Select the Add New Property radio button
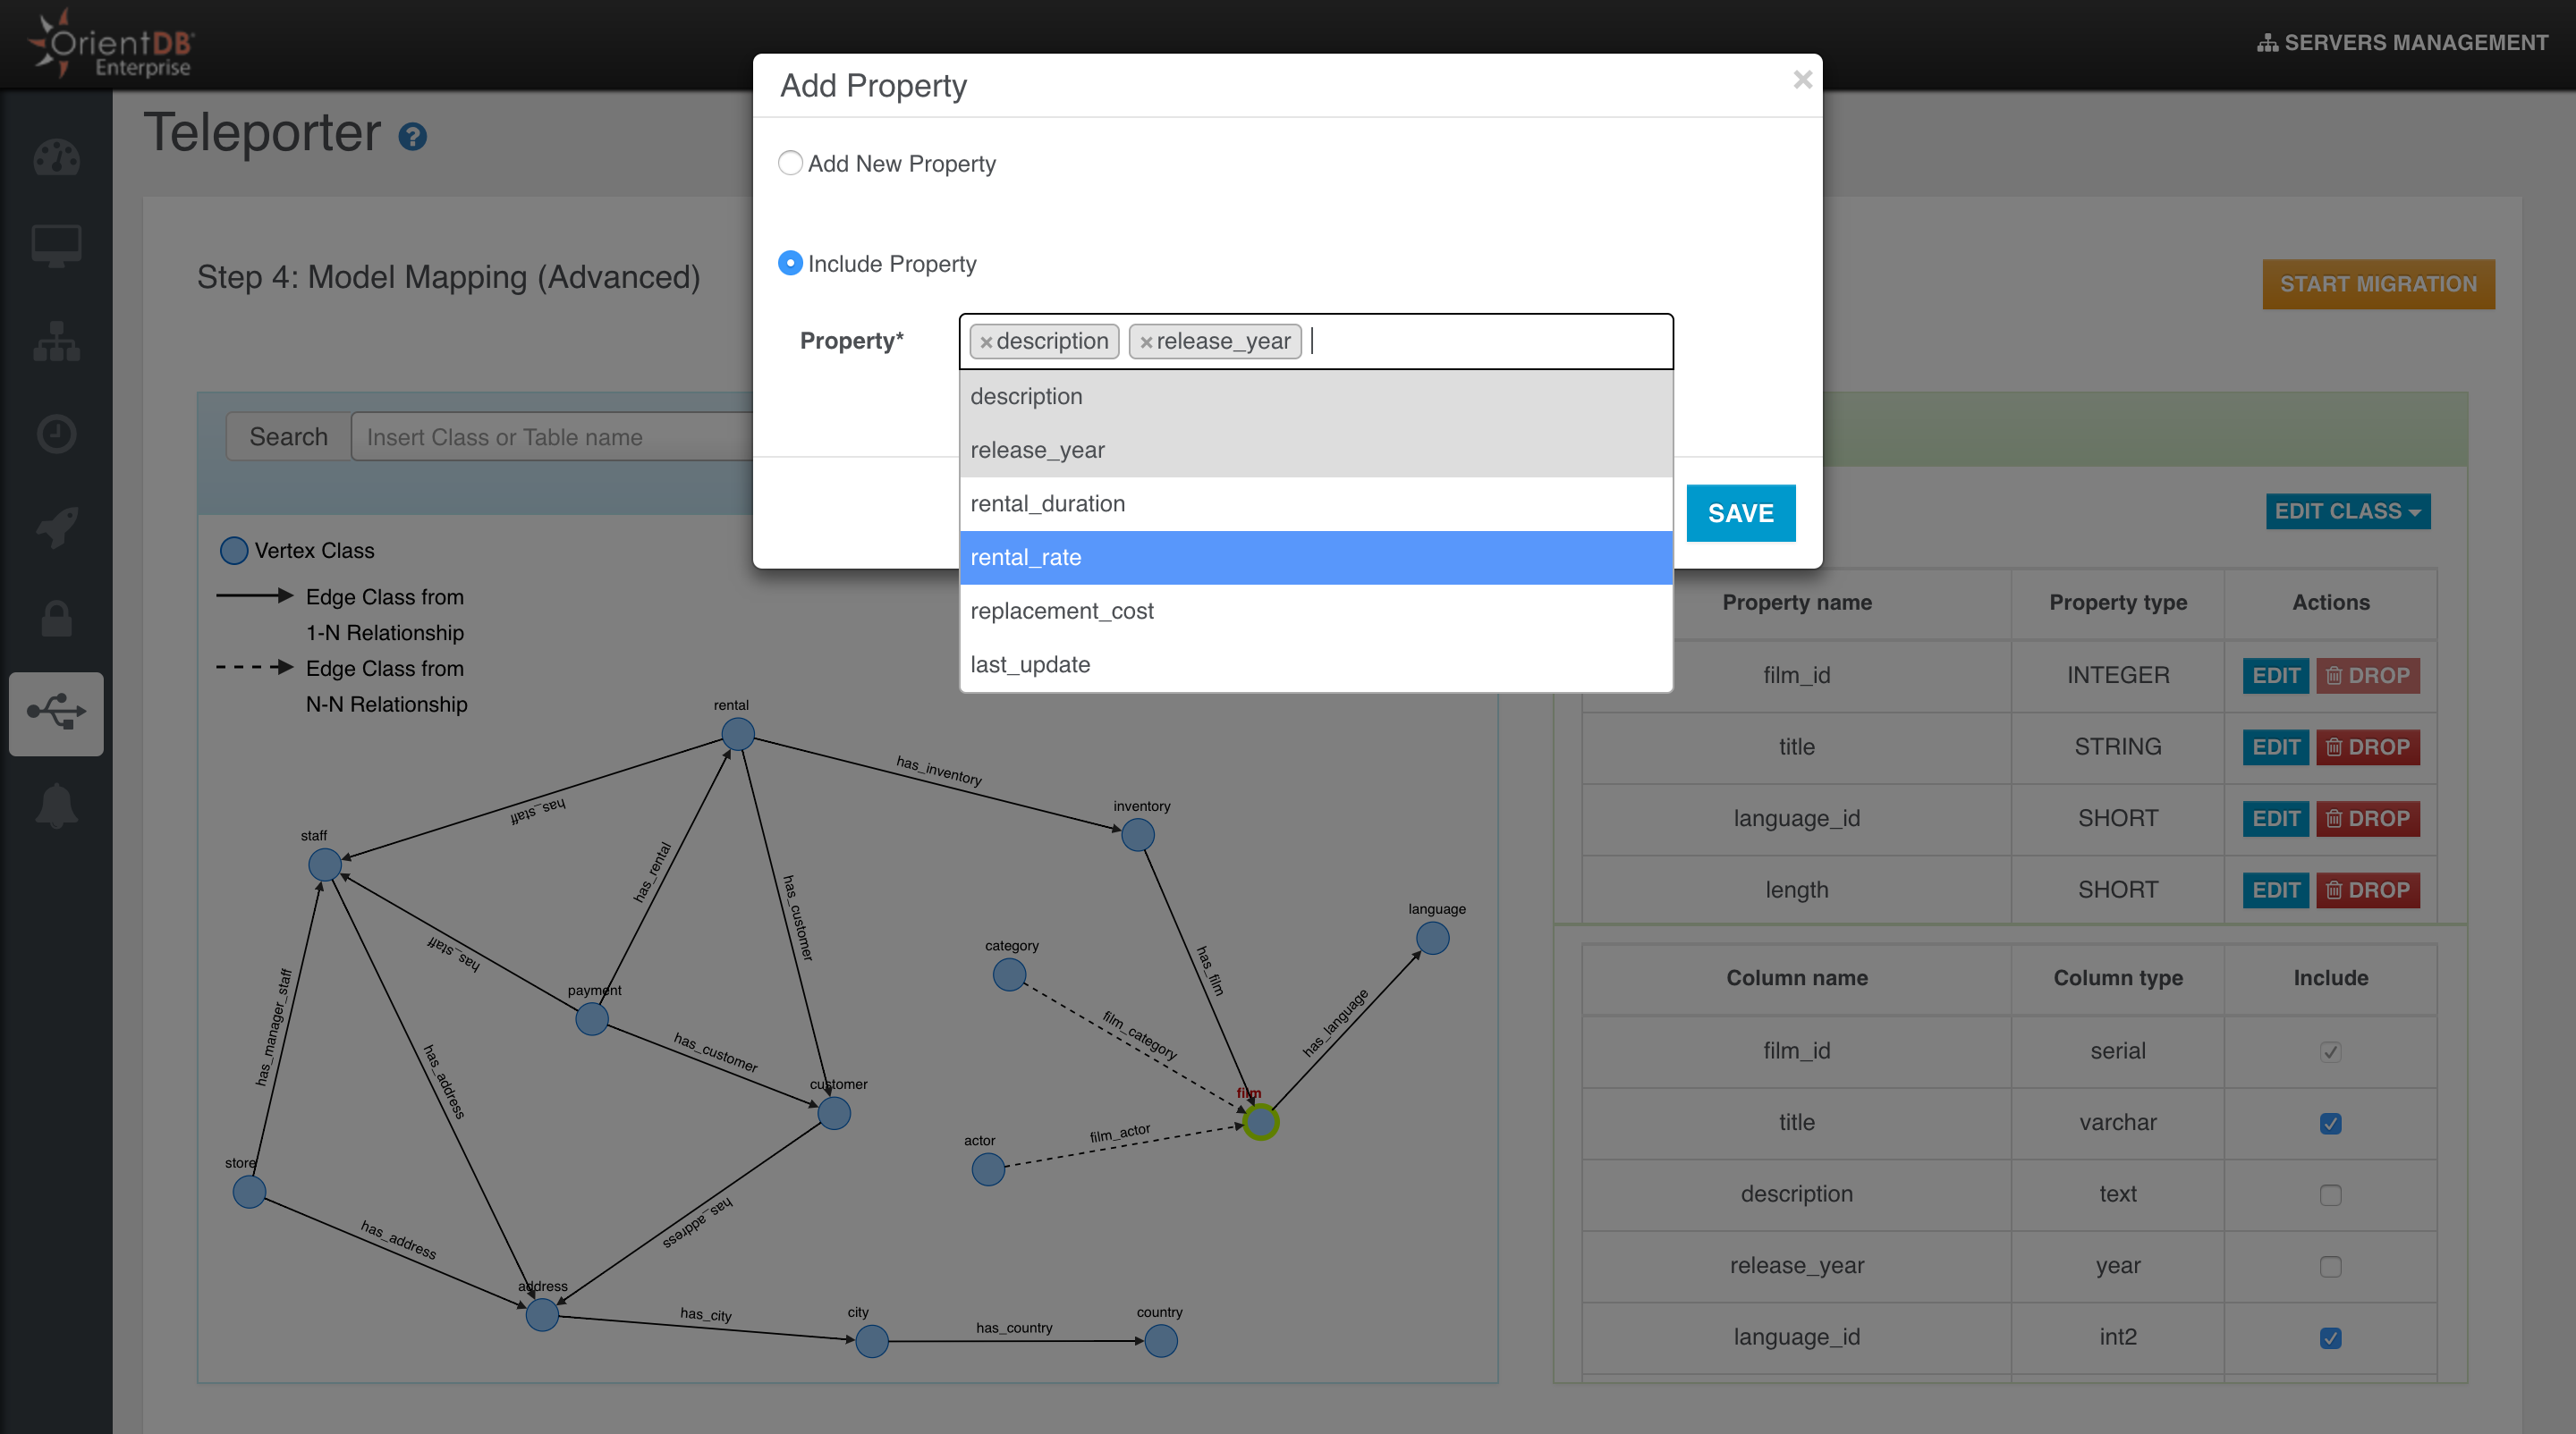This screenshot has height=1434, width=2576. [x=790, y=163]
